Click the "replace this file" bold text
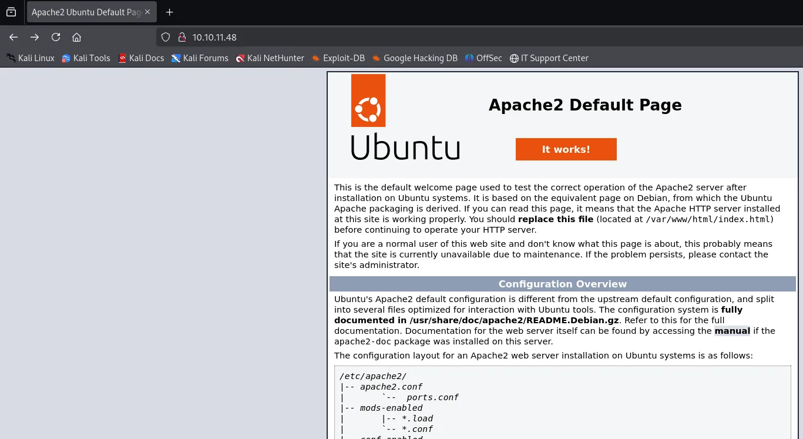Viewport: 803px width, 439px height. click(556, 219)
